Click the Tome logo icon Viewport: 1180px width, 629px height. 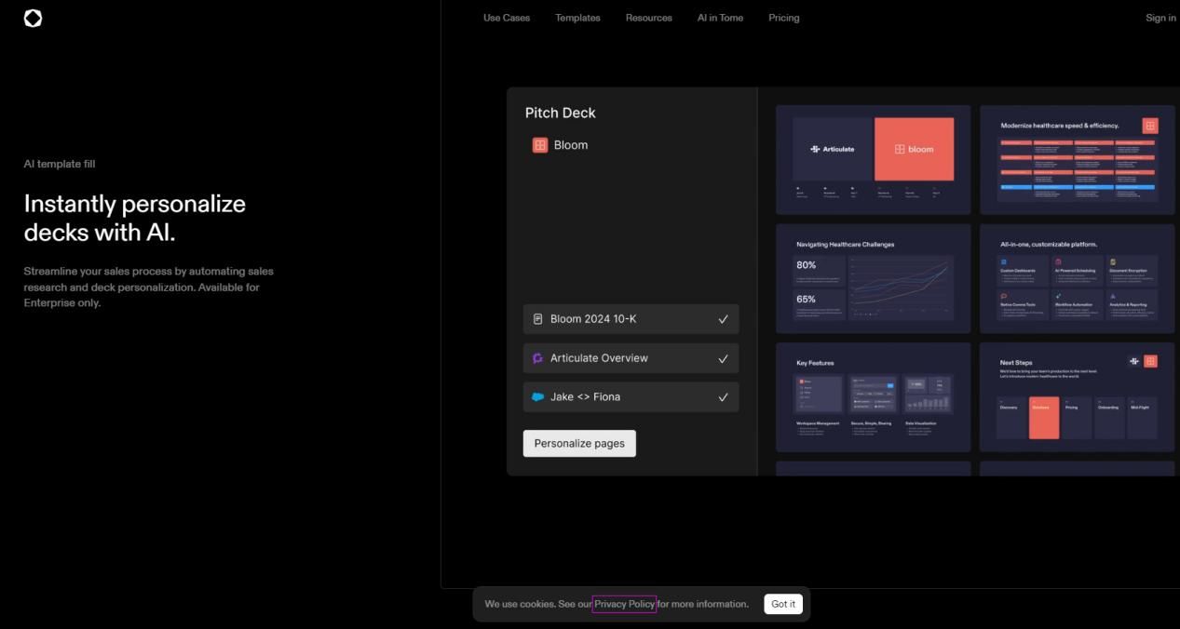[x=33, y=18]
